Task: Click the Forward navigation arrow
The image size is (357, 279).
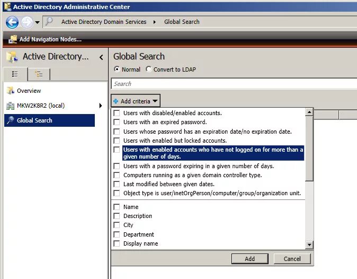Action: 27,22
